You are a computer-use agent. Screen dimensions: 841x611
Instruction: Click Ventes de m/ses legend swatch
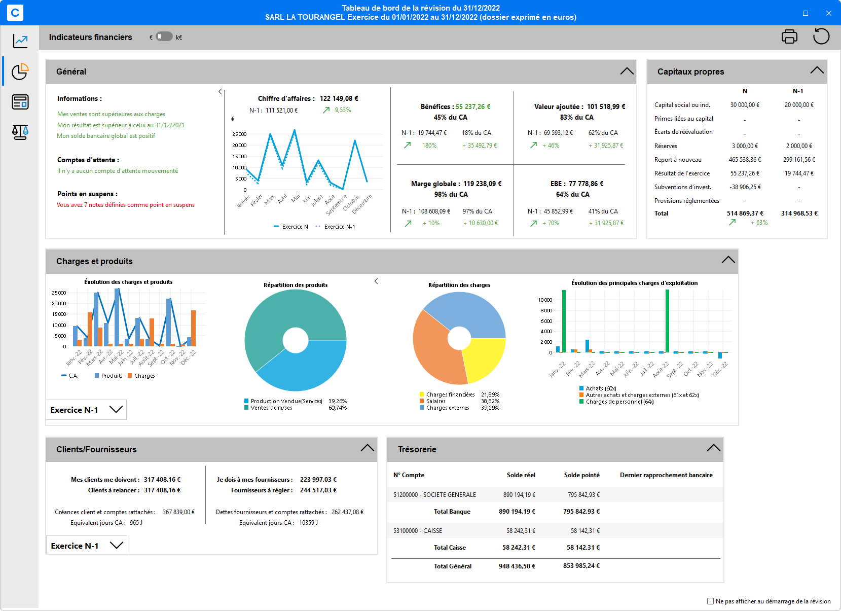pos(246,408)
